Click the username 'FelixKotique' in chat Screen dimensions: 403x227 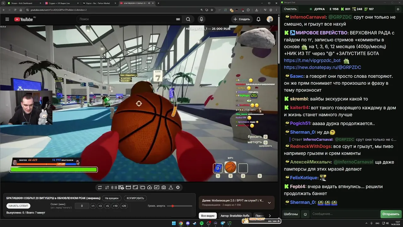304,178
